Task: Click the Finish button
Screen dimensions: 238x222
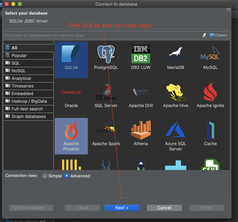Action: [x=207, y=208]
